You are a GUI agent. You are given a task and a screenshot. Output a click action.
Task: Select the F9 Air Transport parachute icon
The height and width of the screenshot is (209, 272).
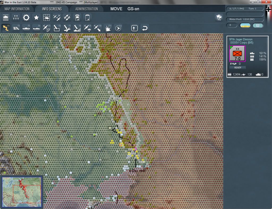87,28
